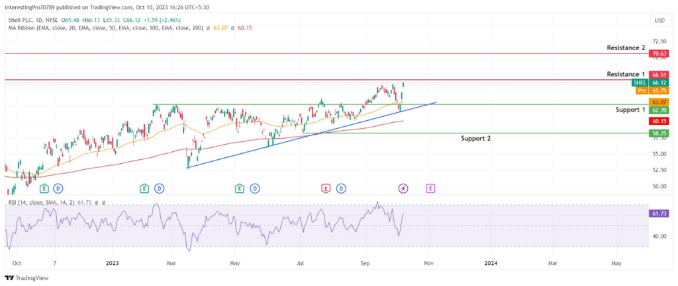Click the 72.50 price axis label
The width and height of the screenshot is (678, 286).
[659, 41]
